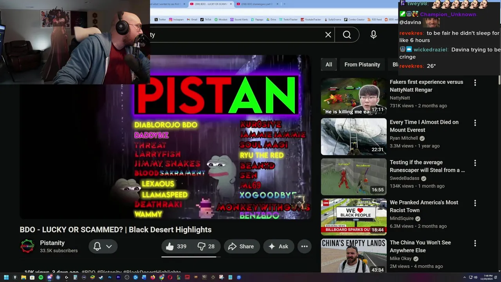This screenshot has height=282, width=501.
Task: Open the TwitchTracker bookmark
Action: point(289,19)
